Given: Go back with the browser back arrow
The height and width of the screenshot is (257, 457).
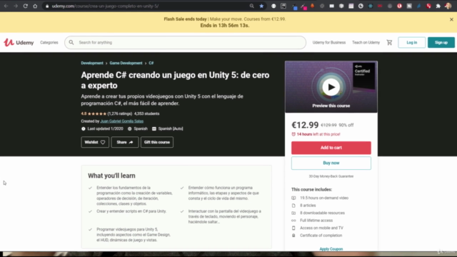Looking at the screenshot, I should [6, 6].
